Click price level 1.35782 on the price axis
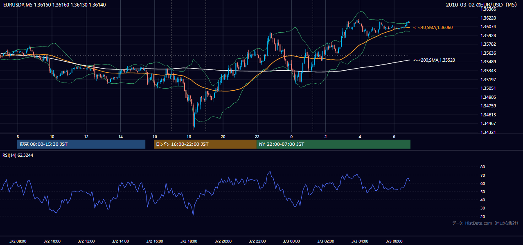 (488, 44)
